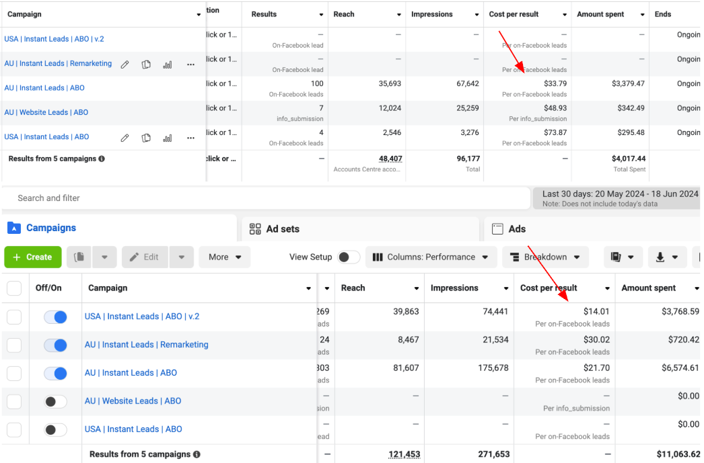Viewport: 704px width, 463px height.
Task: Check the box for lower AU Instant Leads ABO
Action: click(x=14, y=374)
